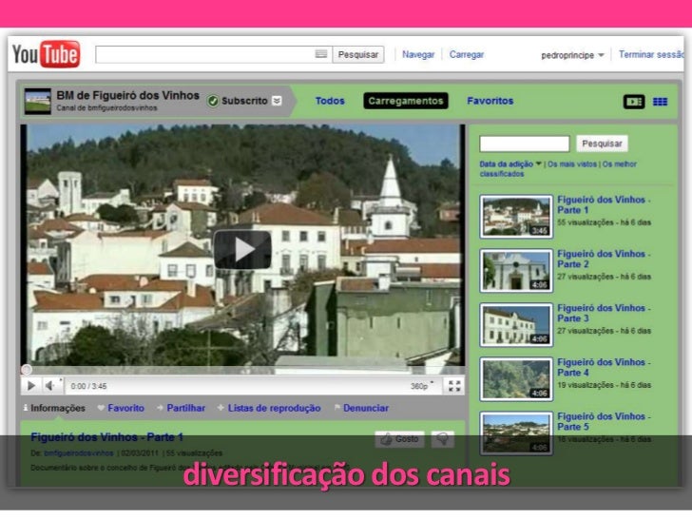Viewport: 692px width, 519px height.
Task: Click the top Pesquisar search button
Action: click(x=358, y=54)
